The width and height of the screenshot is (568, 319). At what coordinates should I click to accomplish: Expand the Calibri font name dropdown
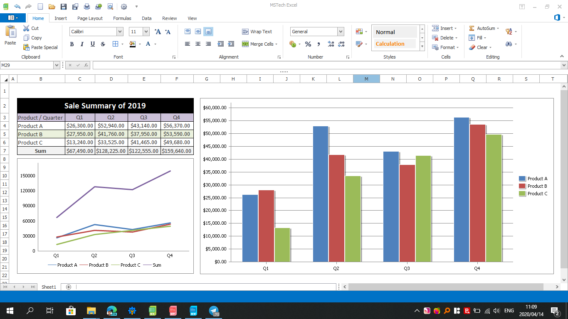pyautogui.click(x=120, y=32)
